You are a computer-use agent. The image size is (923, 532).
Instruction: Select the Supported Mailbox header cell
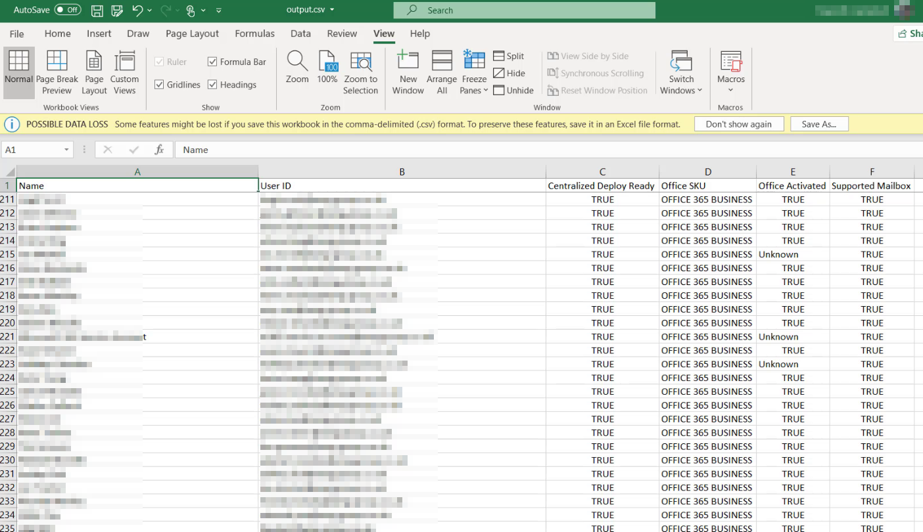click(x=872, y=186)
